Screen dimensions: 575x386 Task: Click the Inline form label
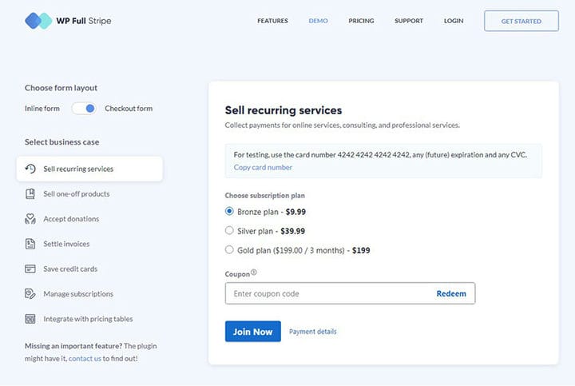(x=42, y=109)
